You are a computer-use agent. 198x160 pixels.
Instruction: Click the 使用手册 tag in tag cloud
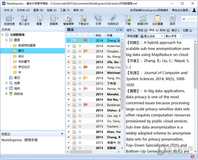31,140
